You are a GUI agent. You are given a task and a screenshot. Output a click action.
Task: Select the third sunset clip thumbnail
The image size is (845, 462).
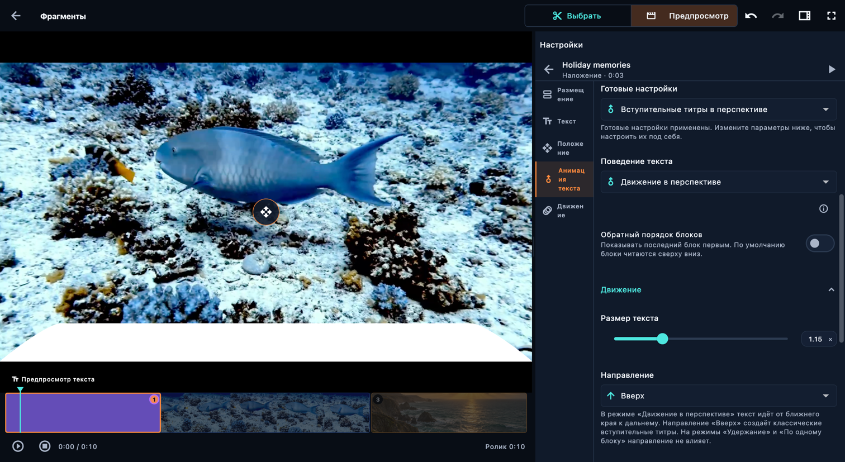449,412
